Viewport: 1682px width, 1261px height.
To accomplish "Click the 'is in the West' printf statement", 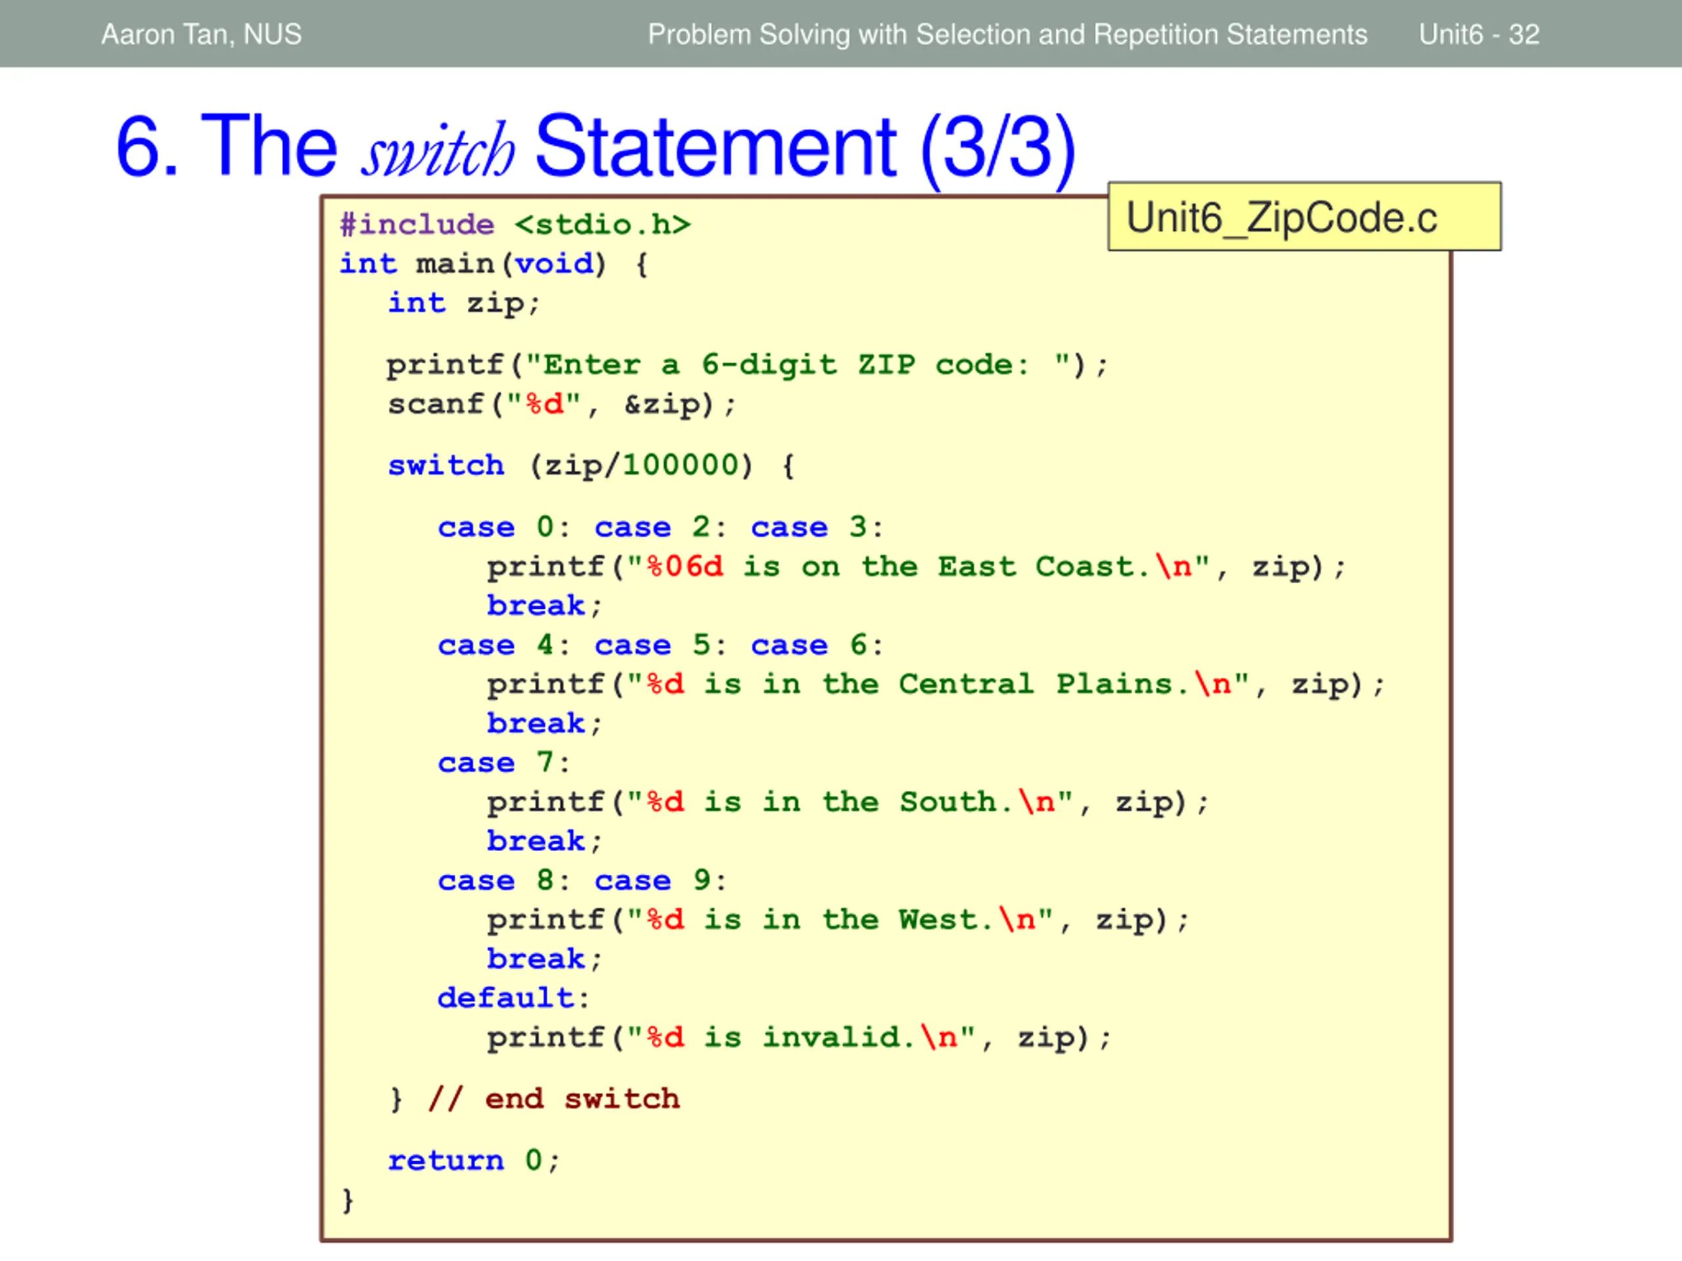I will coord(838,921).
